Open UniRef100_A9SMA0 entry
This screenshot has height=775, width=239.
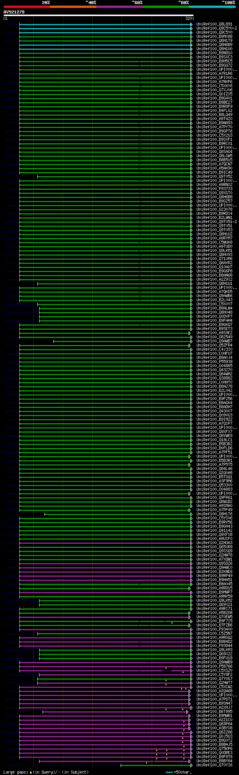[x=214, y=506]
